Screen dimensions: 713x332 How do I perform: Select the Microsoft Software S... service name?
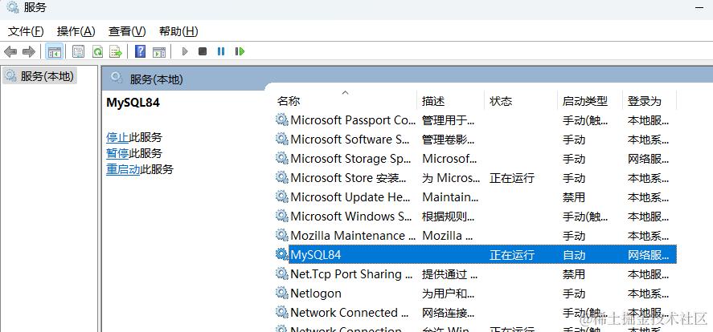[350, 140]
